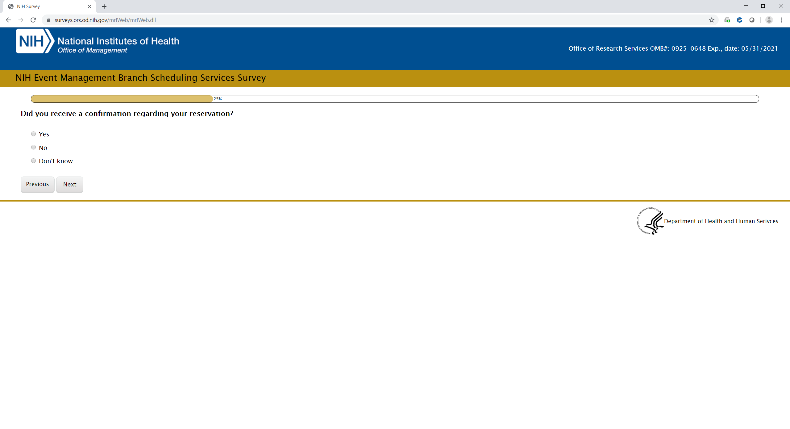Click the Next button
The image size is (790, 429).
click(70, 185)
